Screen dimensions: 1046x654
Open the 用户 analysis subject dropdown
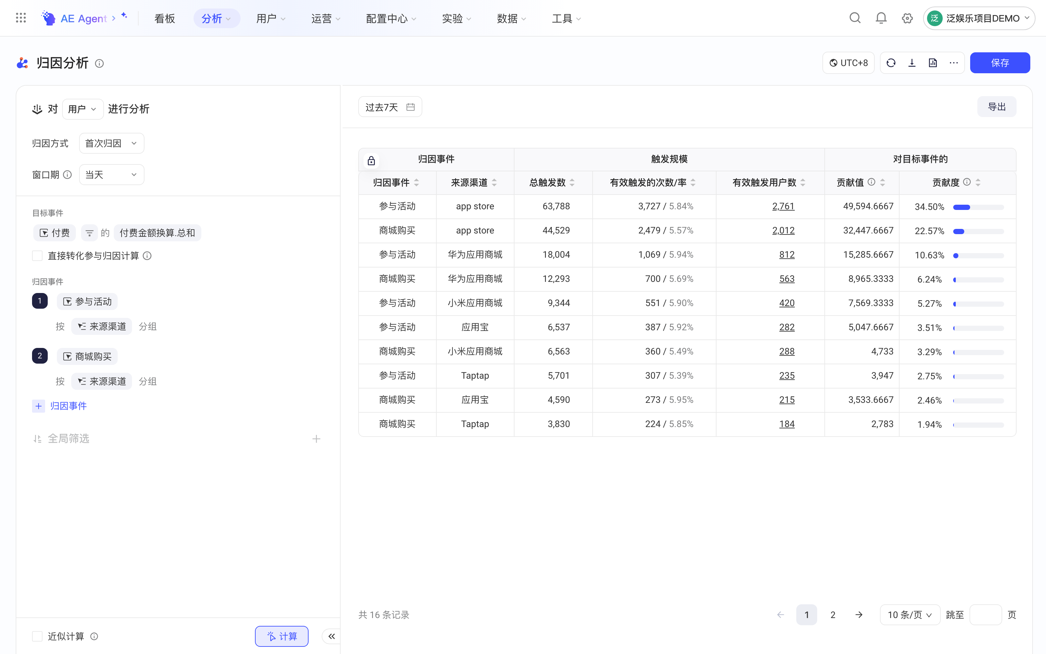pyautogui.click(x=83, y=109)
